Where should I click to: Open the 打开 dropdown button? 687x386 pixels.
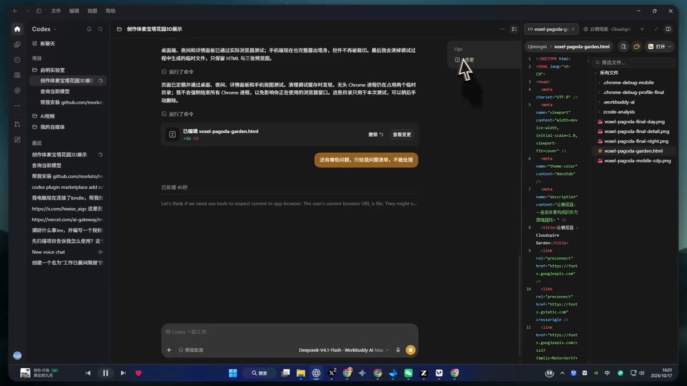(660, 46)
